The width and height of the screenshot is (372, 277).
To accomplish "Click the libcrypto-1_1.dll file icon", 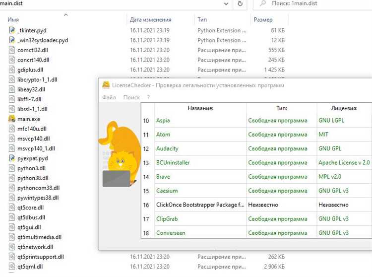I will [x=12, y=79].
